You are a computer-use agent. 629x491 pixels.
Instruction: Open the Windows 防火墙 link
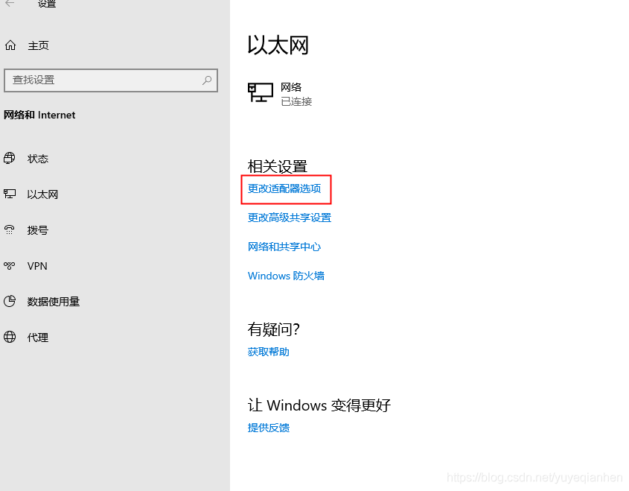pos(286,276)
